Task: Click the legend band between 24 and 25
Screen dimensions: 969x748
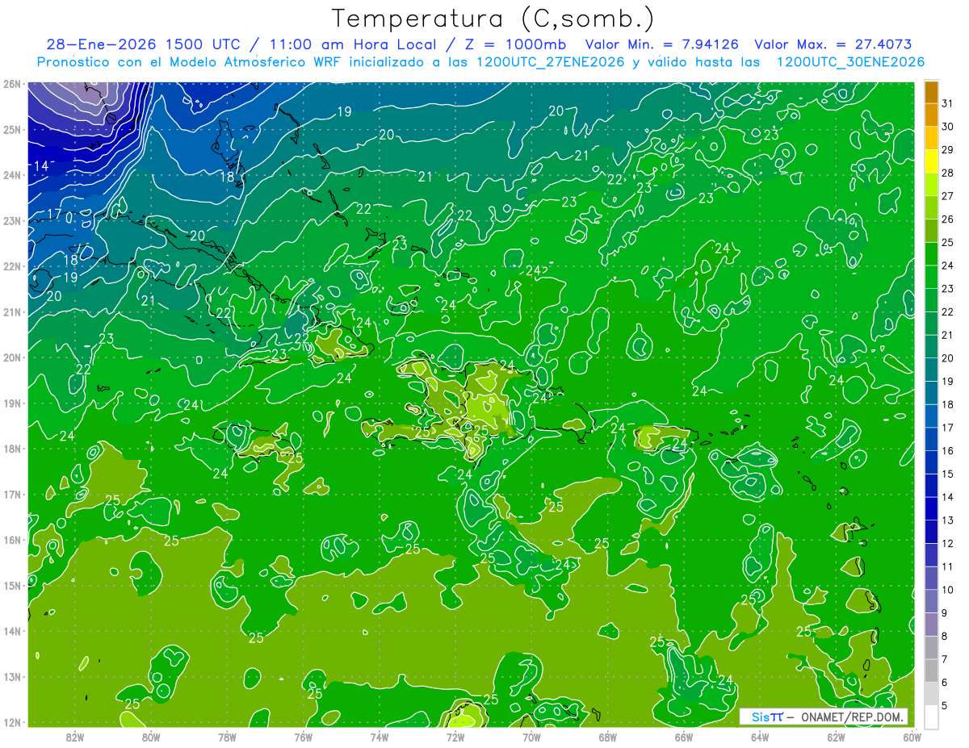Action: (x=931, y=254)
